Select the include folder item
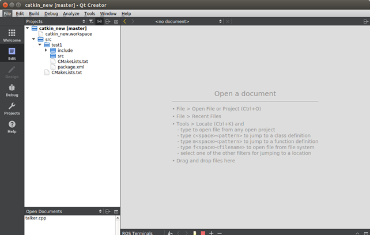This screenshot has height=235, width=370. coord(65,50)
